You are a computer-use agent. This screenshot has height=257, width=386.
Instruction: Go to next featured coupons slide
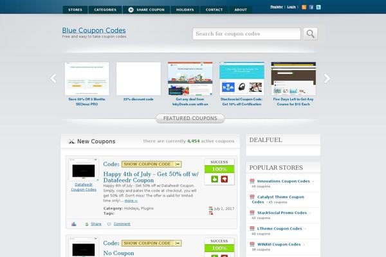327,78
